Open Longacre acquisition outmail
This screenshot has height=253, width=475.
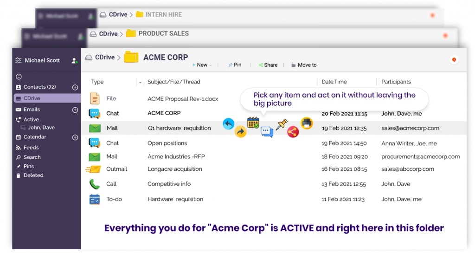(175, 169)
